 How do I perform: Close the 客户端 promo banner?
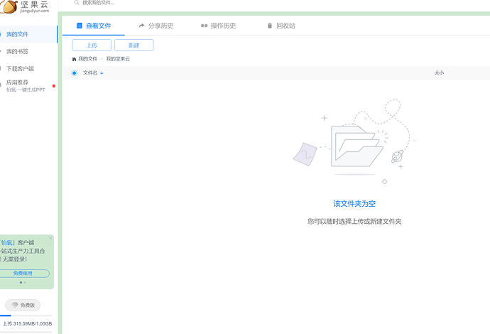point(50,238)
